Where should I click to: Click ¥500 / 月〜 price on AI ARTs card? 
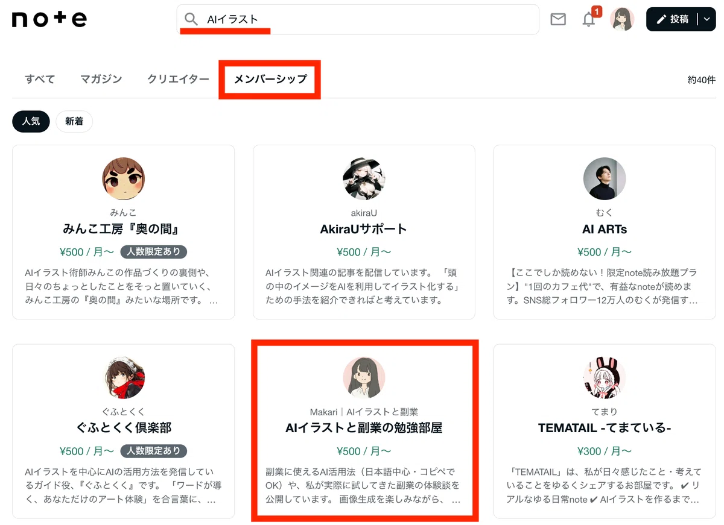coord(605,252)
